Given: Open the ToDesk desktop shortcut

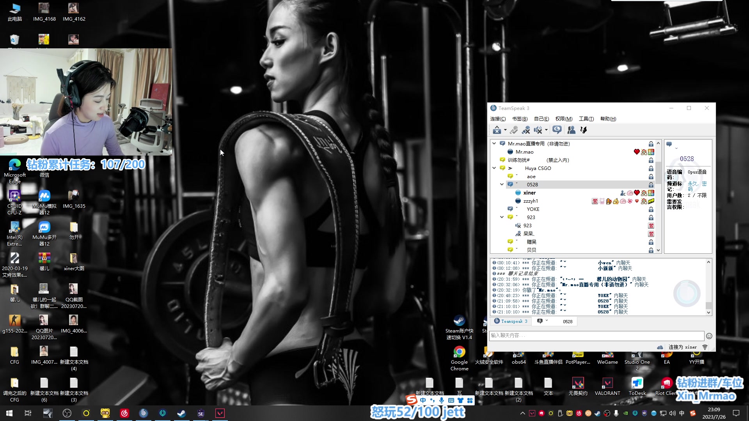Looking at the screenshot, I should tap(637, 386).
